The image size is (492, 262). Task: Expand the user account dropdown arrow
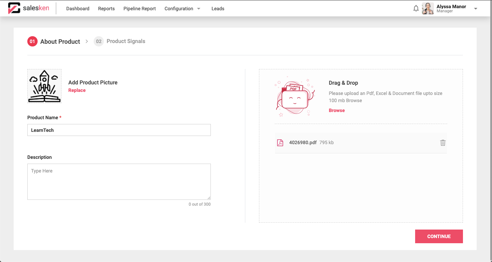pos(476,9)
